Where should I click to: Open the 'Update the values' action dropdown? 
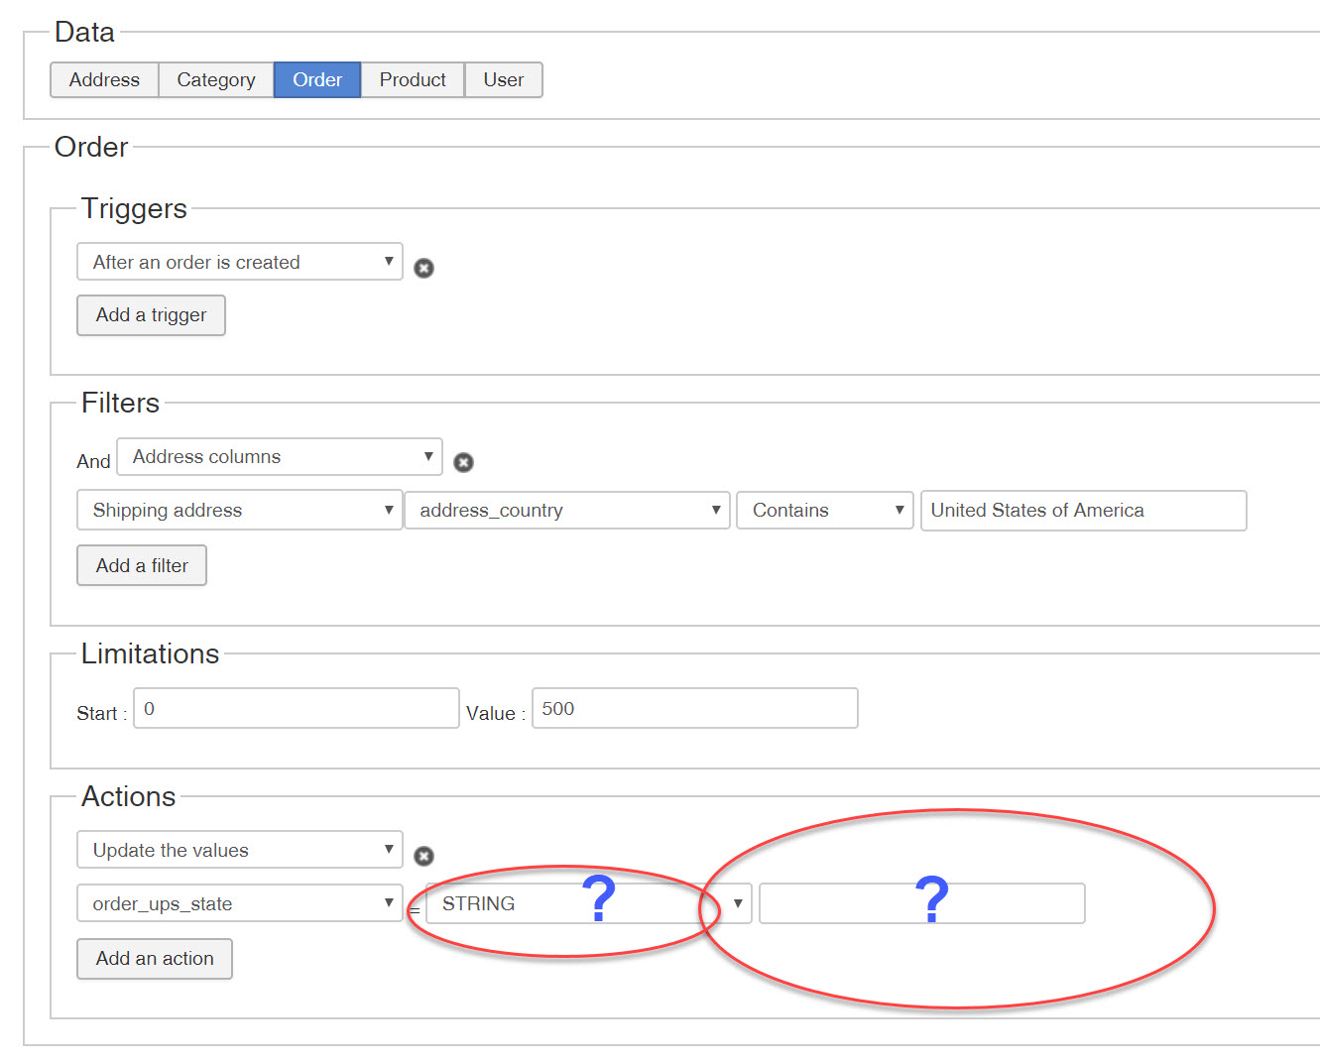coord(239,850)
